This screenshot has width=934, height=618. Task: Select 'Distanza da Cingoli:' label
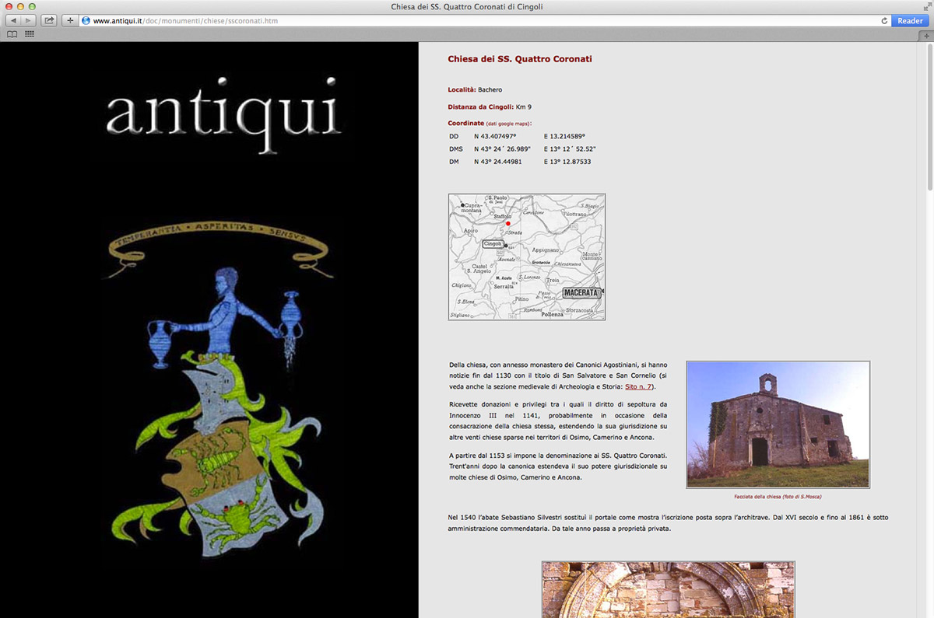pos(480,107)
